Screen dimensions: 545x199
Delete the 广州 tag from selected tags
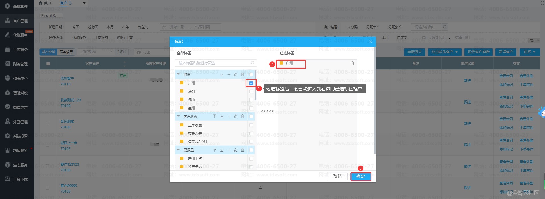[352, 63]
